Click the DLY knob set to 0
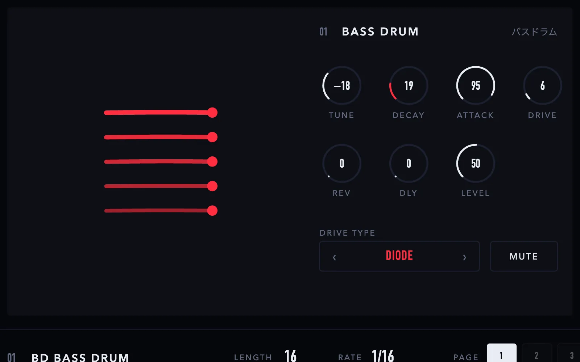This screenshot has width=580, height=362. [409, 163]
